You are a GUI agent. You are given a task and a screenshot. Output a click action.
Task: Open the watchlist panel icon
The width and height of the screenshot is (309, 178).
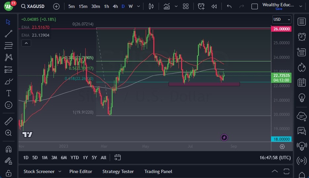click(301, 22)
